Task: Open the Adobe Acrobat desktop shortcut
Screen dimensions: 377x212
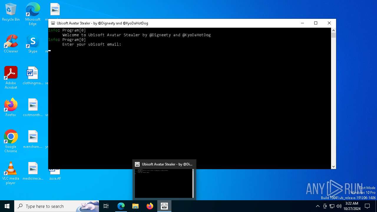Action: tap(11, 78)
